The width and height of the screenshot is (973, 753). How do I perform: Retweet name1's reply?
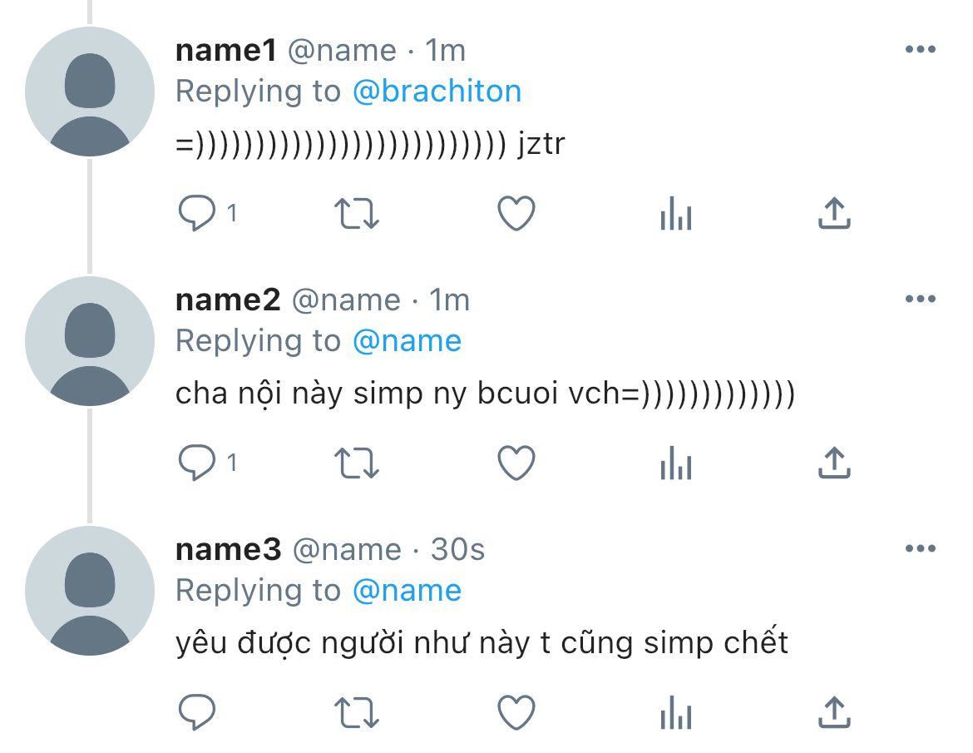click(x=356, y=214)
